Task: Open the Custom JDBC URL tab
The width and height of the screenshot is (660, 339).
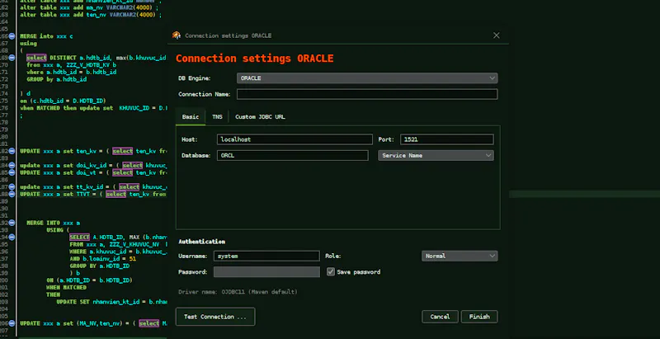Action: [x=260, y=117]
